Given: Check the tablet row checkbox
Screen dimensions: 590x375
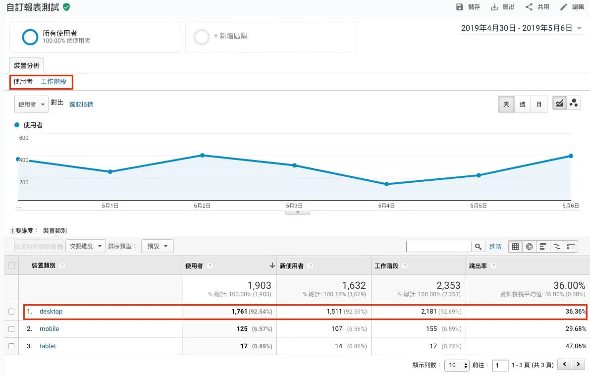Looking at the screenshot, I should (12, 346).
